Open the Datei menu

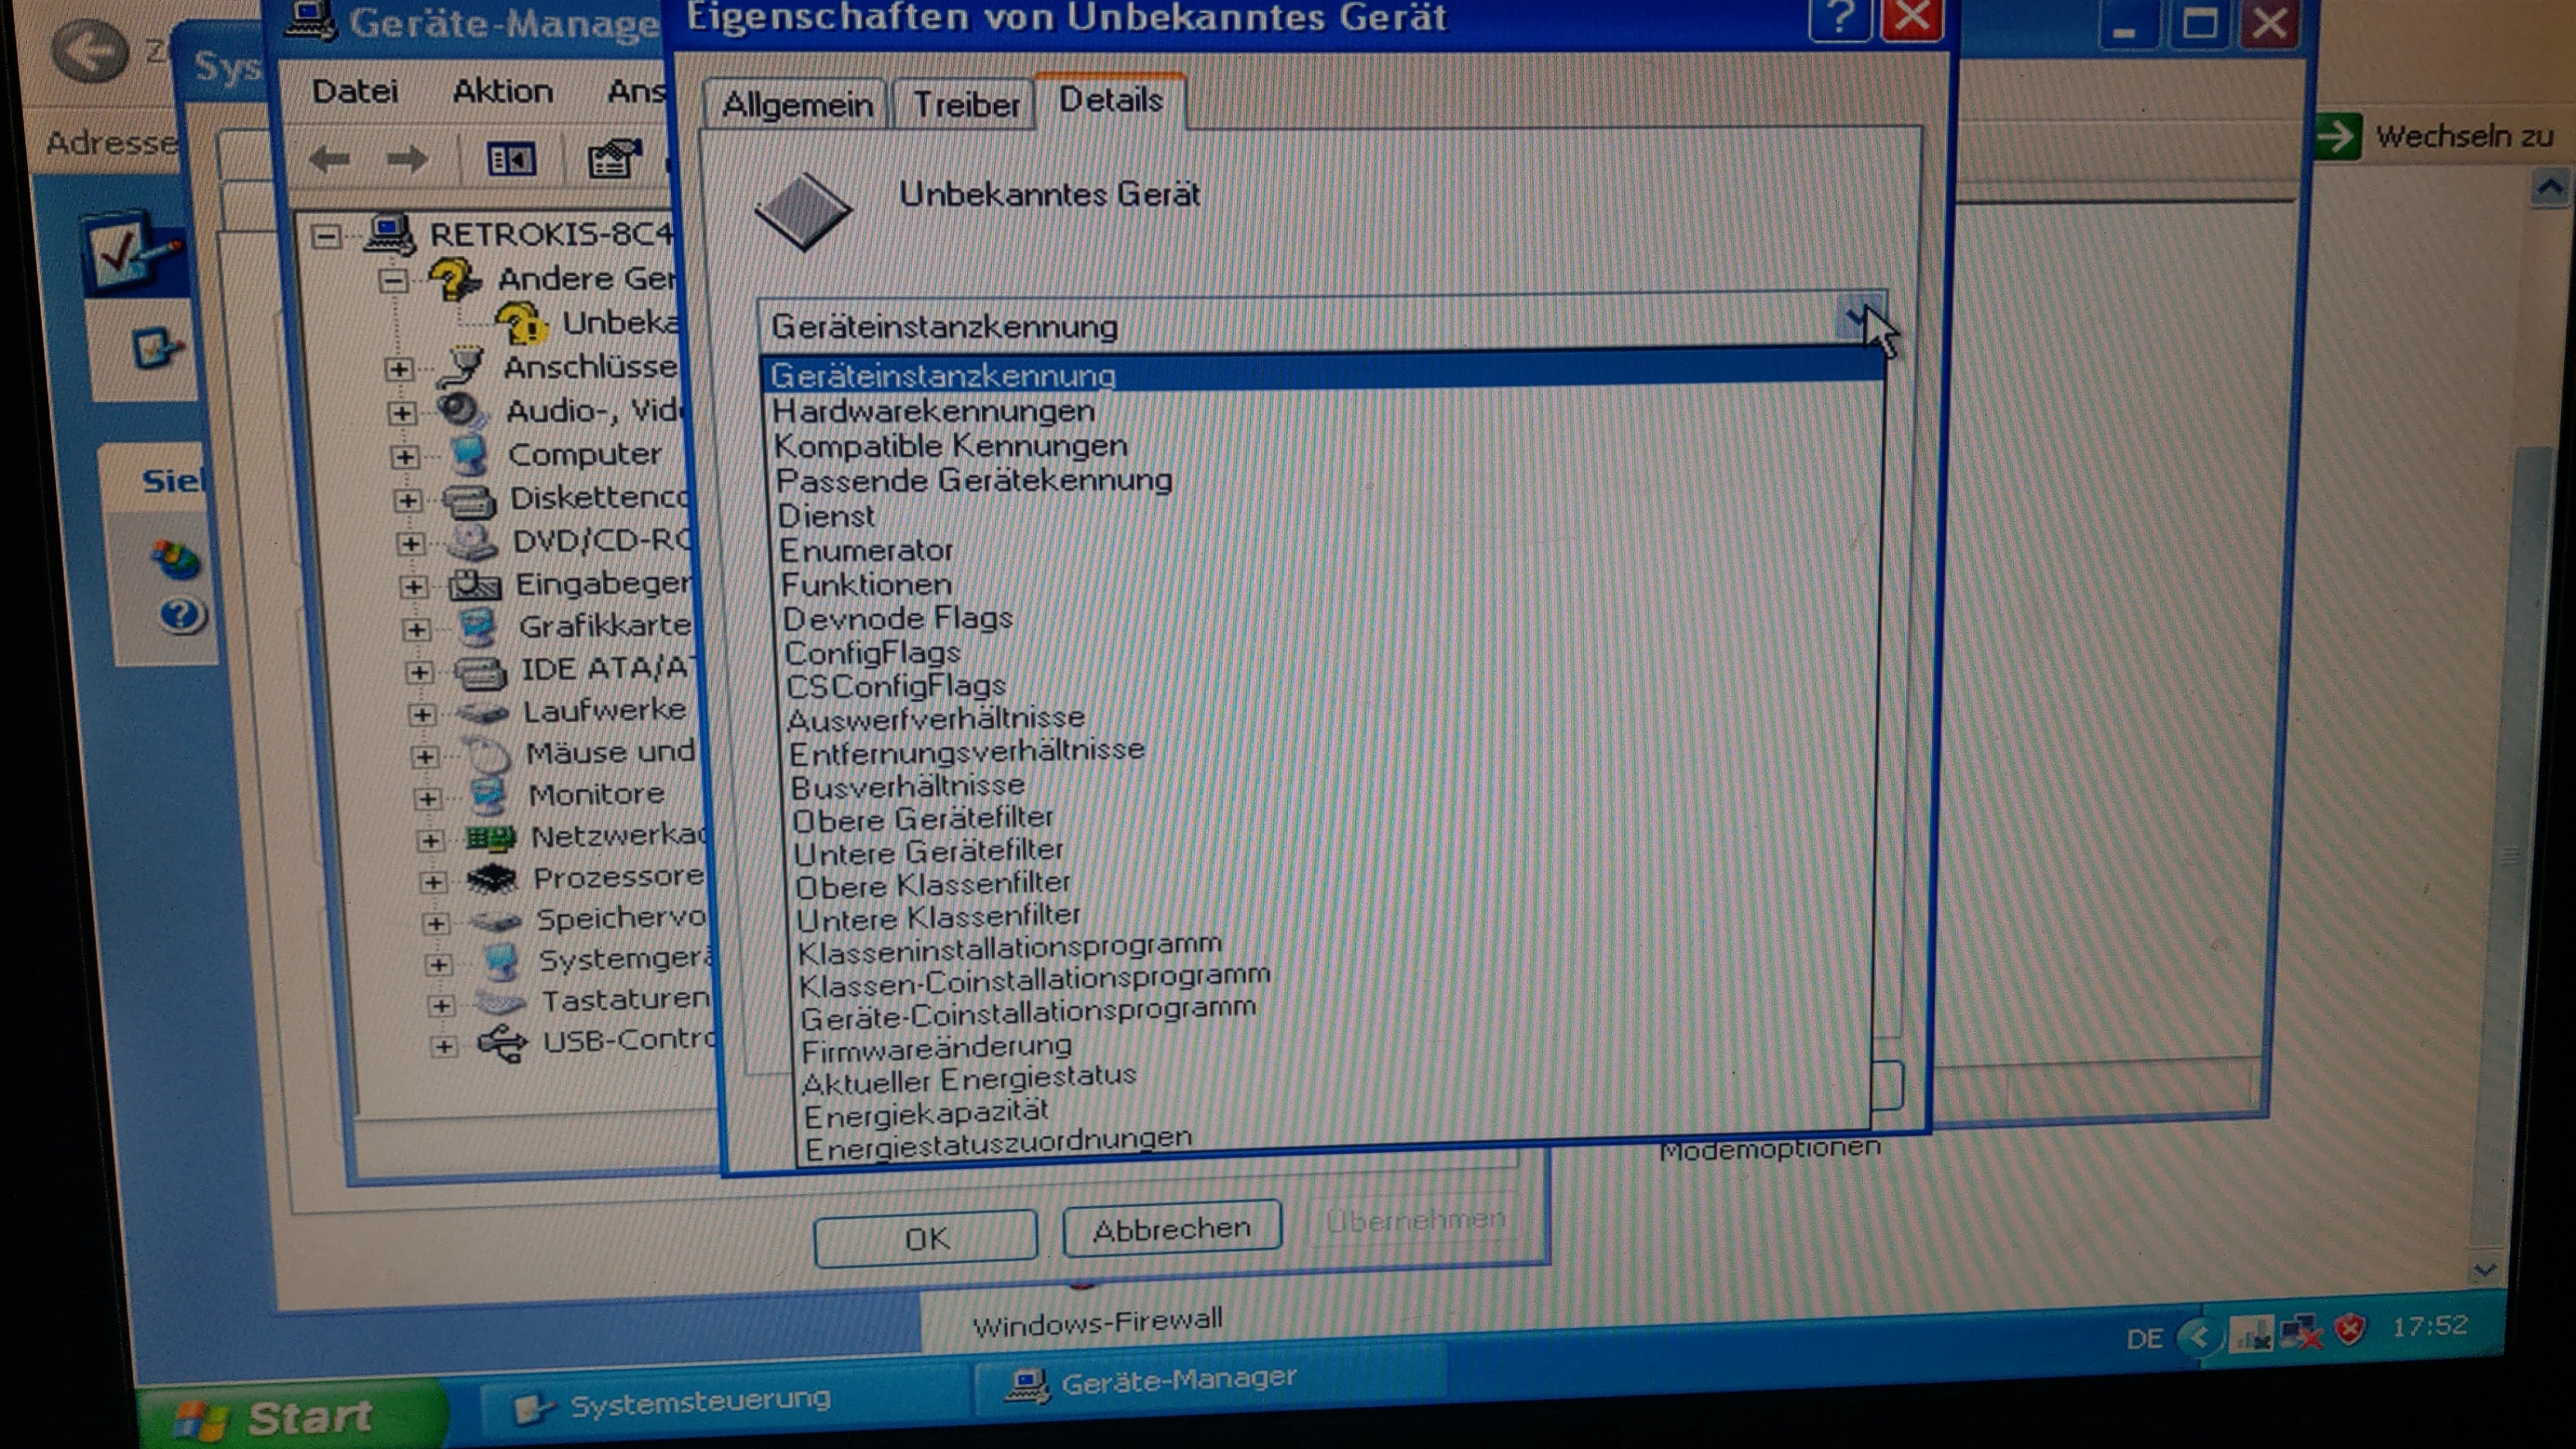point(354,91)
